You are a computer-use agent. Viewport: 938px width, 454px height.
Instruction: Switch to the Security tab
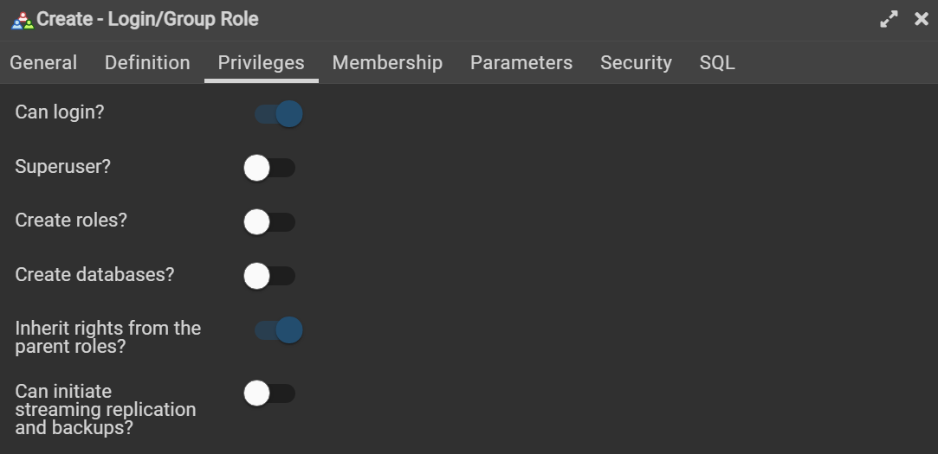[636, 63]
